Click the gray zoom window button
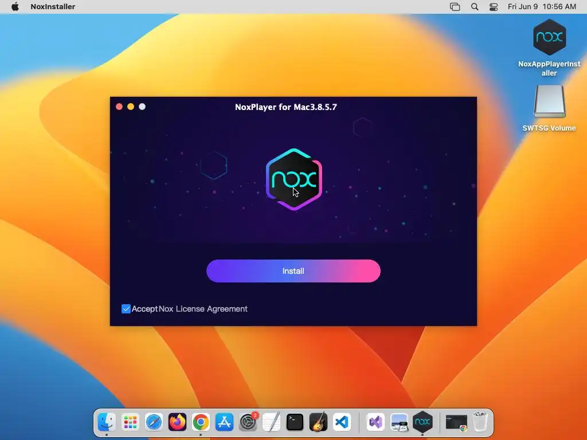Screen dimensions: 587x440 [142, 107]
